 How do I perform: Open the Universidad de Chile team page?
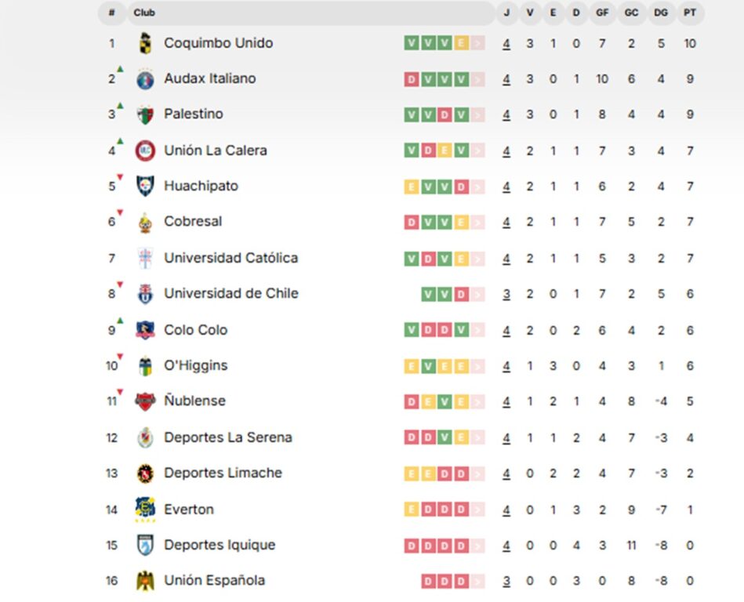230,293
